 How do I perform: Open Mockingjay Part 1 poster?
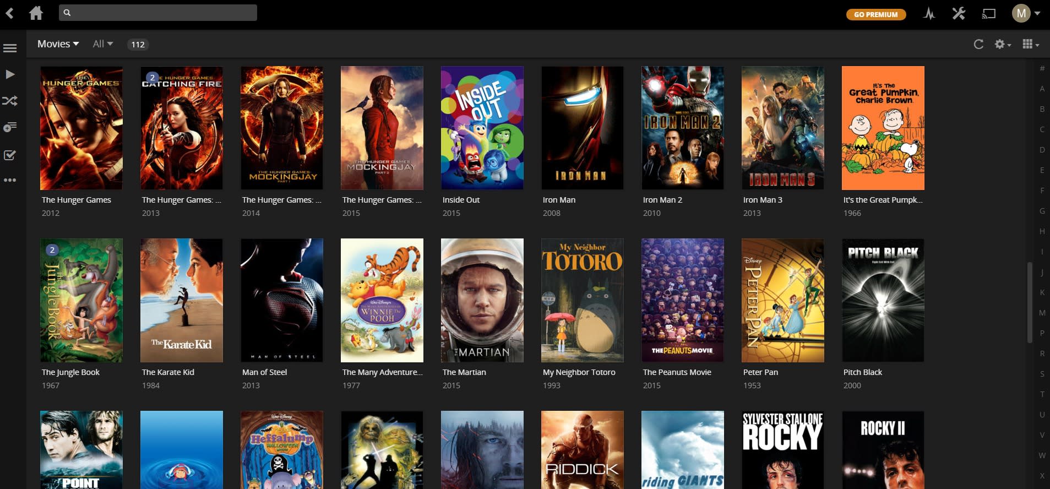[282, 128]
